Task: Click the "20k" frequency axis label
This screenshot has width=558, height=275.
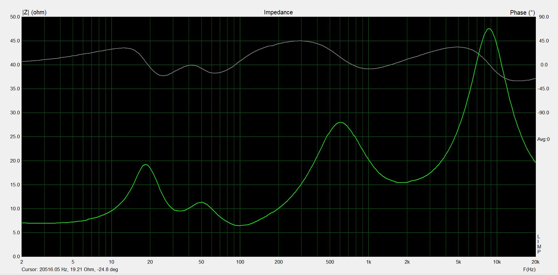Action: tap(535, 262)
